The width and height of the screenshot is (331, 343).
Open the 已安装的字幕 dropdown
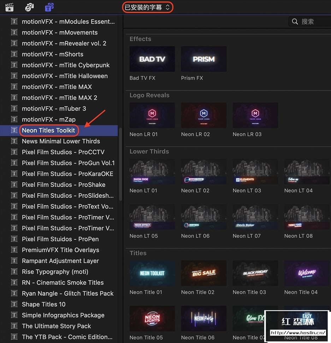147,7
